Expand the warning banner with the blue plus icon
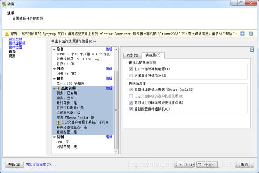Viewport: 259px width, 173px height. [242, 34]
